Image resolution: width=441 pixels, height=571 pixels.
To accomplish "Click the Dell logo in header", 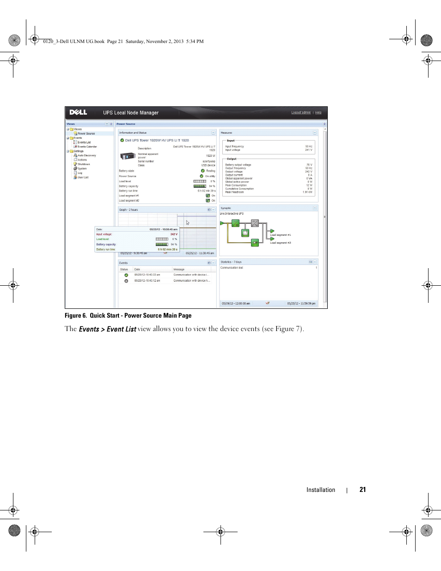I will (78, 112).
